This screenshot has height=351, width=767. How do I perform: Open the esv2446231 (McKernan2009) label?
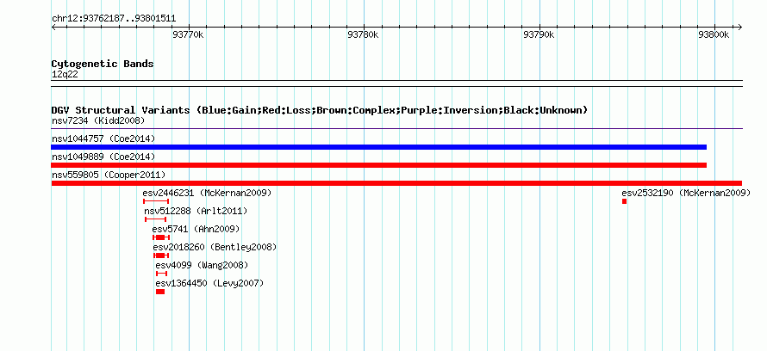[207, 193]
